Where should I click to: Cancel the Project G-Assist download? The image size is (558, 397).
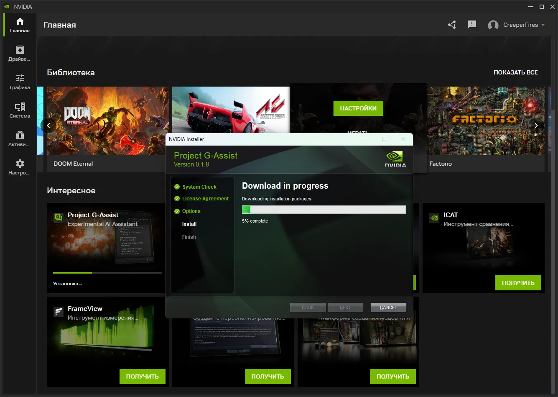point(388,307)
